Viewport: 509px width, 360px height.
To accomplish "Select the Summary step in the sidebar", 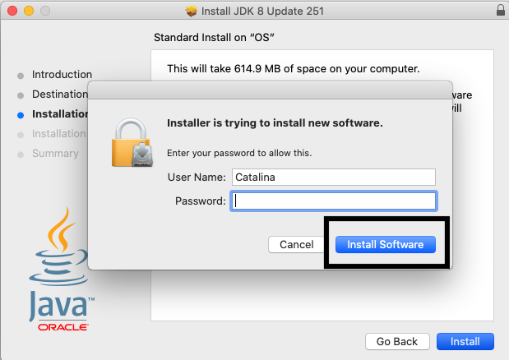I will (55, 154).
